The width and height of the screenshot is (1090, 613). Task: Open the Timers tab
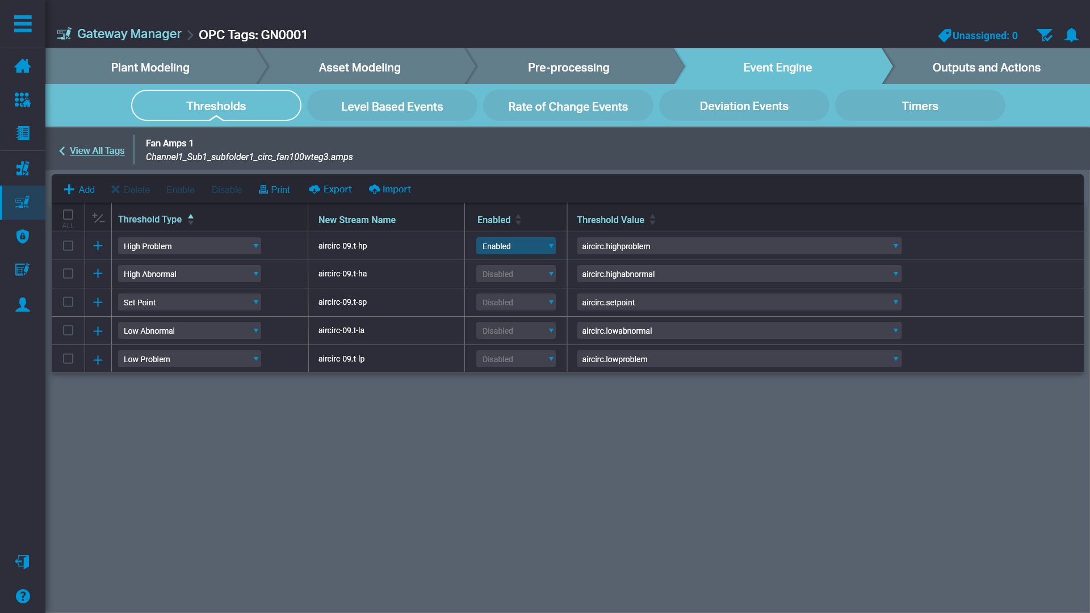pyautogui.click(x=920, y=106)
